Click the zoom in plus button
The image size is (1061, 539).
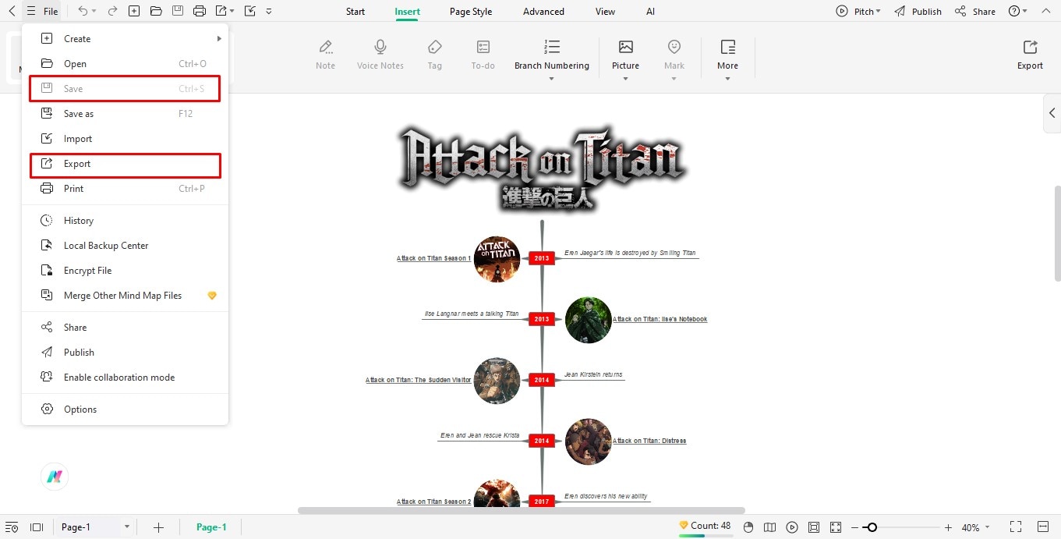click(948, 527)
